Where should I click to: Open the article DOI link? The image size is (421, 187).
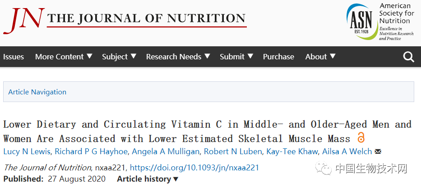[194, 168]
